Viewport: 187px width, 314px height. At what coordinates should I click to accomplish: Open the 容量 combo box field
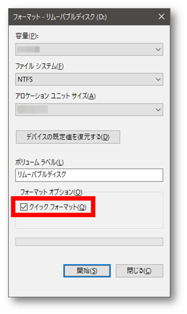(84, 49)
